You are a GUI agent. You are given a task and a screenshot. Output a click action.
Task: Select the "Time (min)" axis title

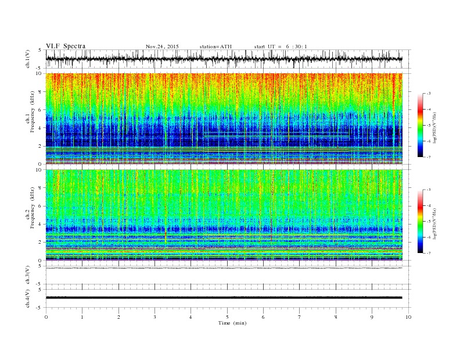tap(232, 323)
